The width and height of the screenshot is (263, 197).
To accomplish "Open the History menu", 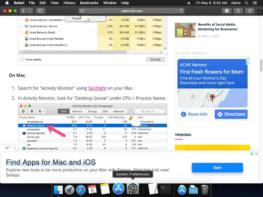I will tap(69, 3).
